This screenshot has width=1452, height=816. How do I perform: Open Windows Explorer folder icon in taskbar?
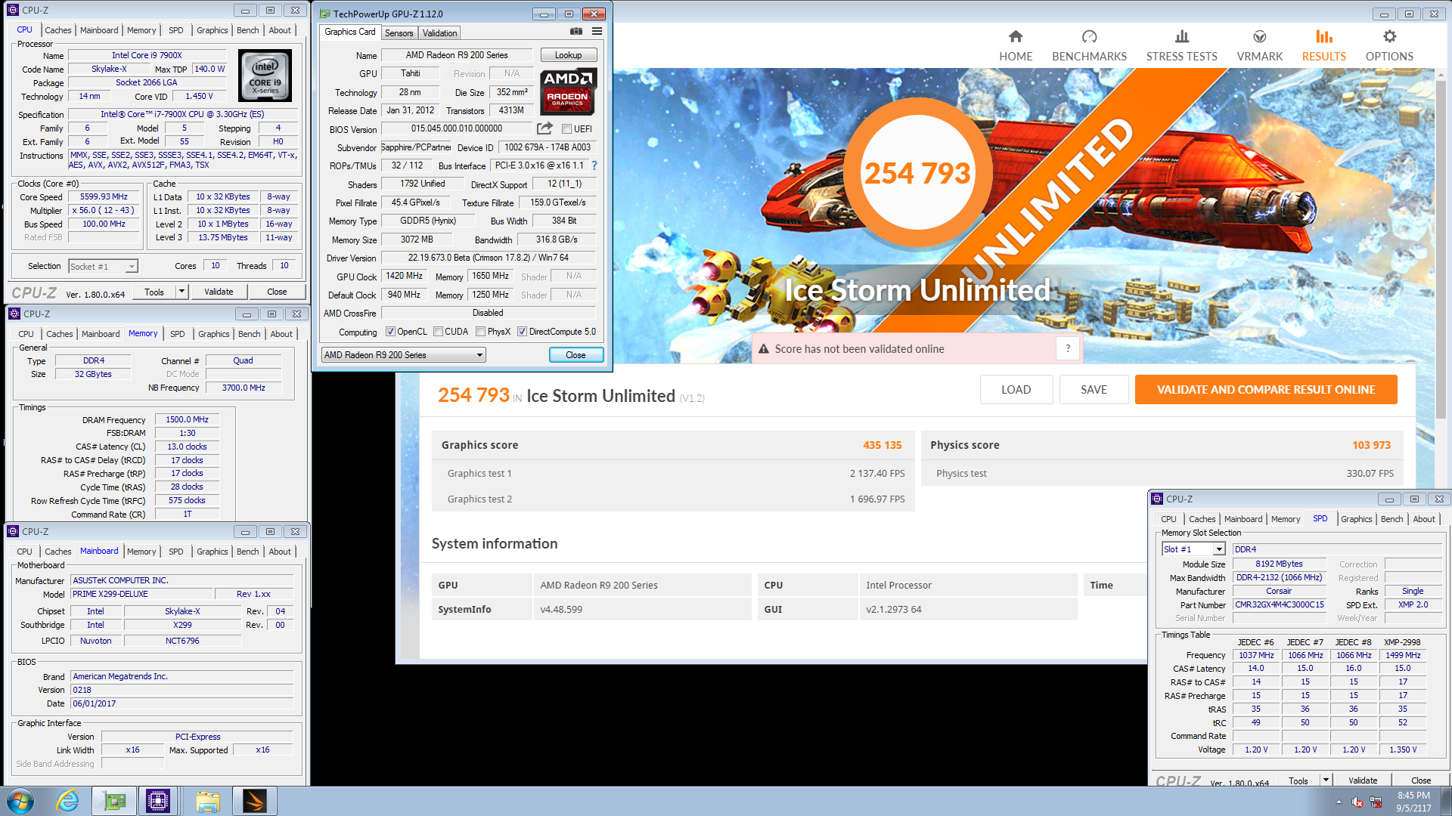[x=207, y=801]
